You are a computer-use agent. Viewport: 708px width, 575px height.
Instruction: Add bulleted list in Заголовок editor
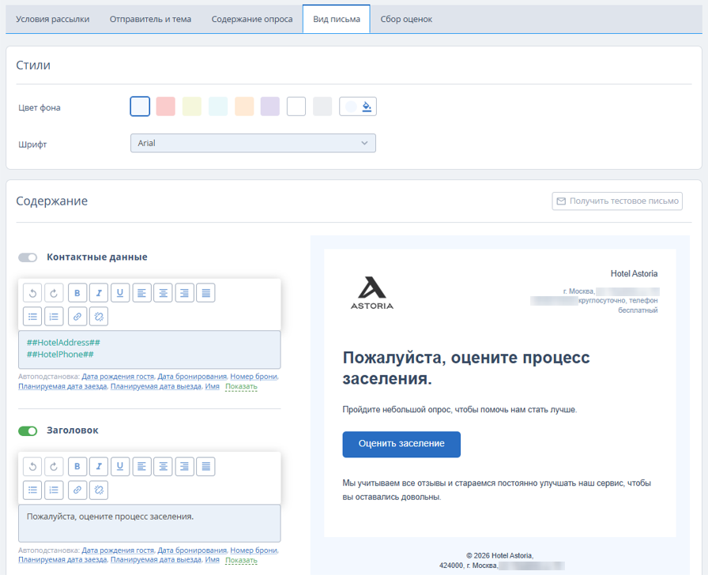(32, 490)
